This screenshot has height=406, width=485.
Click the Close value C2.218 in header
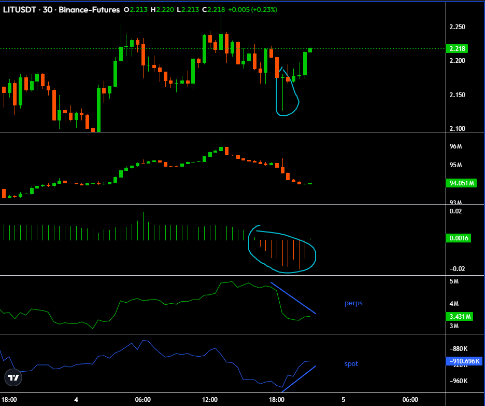(x=213, y=10)
